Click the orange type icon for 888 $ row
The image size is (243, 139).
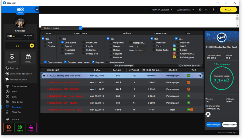pos(189,82)
